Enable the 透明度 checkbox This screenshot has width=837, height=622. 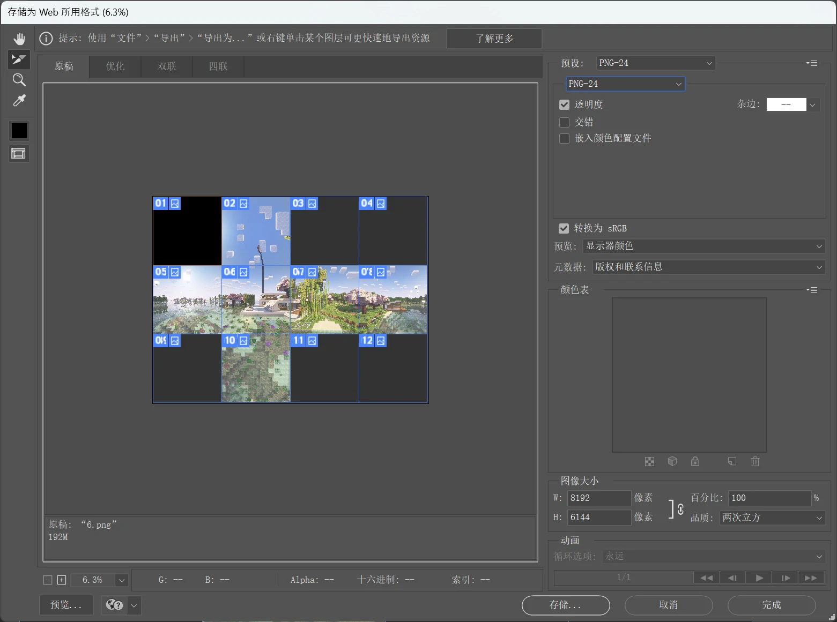coord(564,104)
